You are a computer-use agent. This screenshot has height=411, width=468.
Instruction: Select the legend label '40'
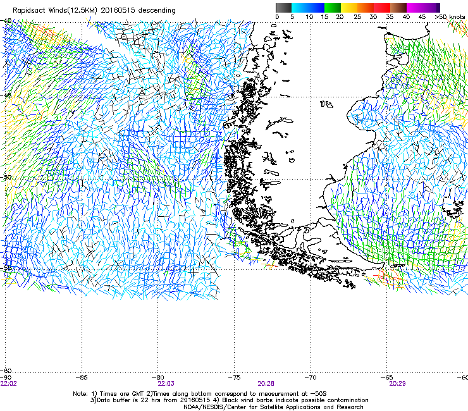[406, 17]
